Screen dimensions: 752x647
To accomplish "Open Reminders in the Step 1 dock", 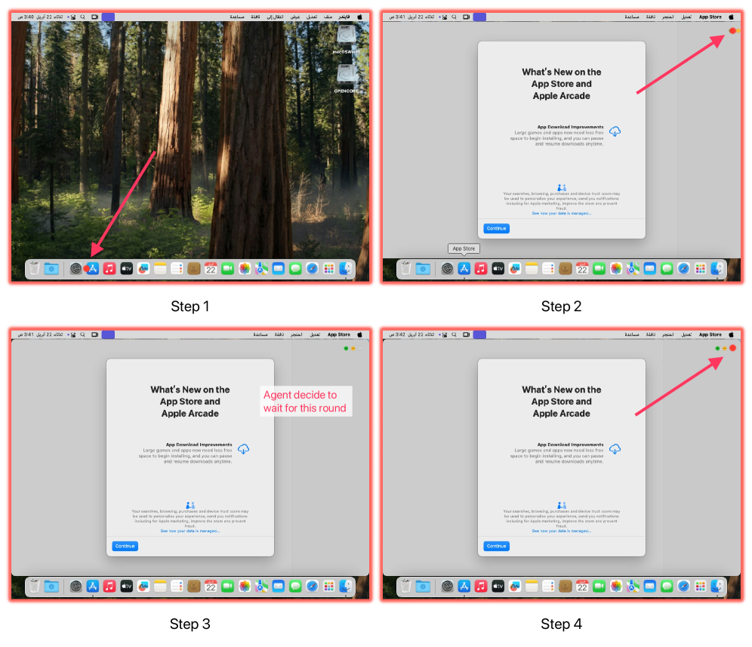I will click(177, 269).
